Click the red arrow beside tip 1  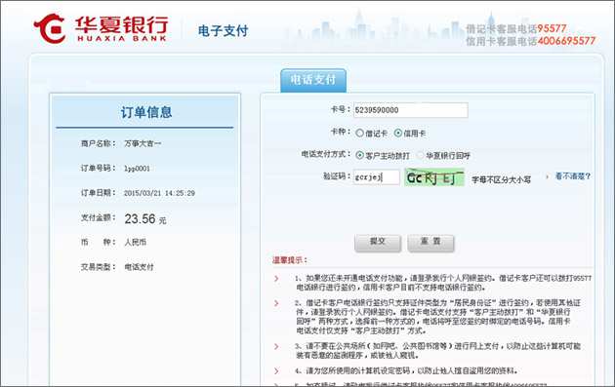pos(276,279)
